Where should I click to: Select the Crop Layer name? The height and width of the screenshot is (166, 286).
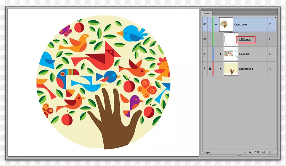[241, 24]
